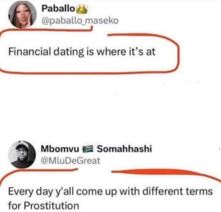Click the blank space between the tweets
221x212 pixels.
(110, 107)
